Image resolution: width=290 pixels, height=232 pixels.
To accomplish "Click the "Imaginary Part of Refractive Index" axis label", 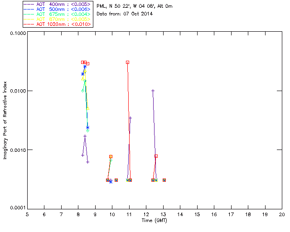I will coord(5,120).
